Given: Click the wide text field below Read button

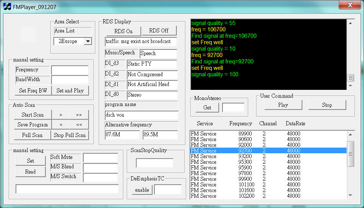Looking at the screenshot, I should (67, 189).
